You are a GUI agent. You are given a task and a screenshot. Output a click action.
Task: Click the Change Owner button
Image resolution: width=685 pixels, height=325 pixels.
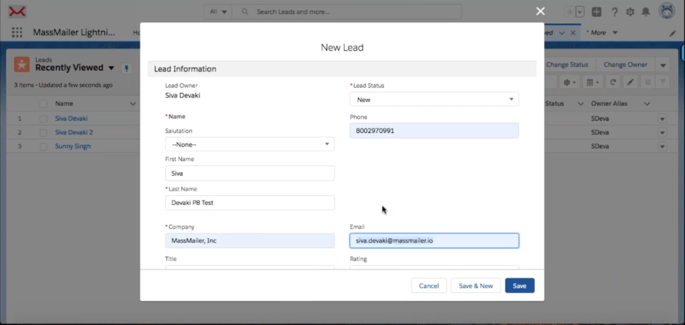coord(625,65)
